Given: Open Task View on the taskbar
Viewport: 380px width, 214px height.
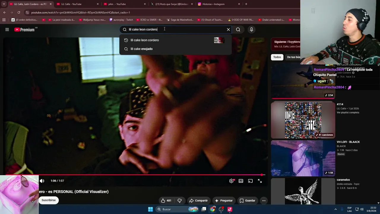Looking at the screenshot, I should coord(204,209).
